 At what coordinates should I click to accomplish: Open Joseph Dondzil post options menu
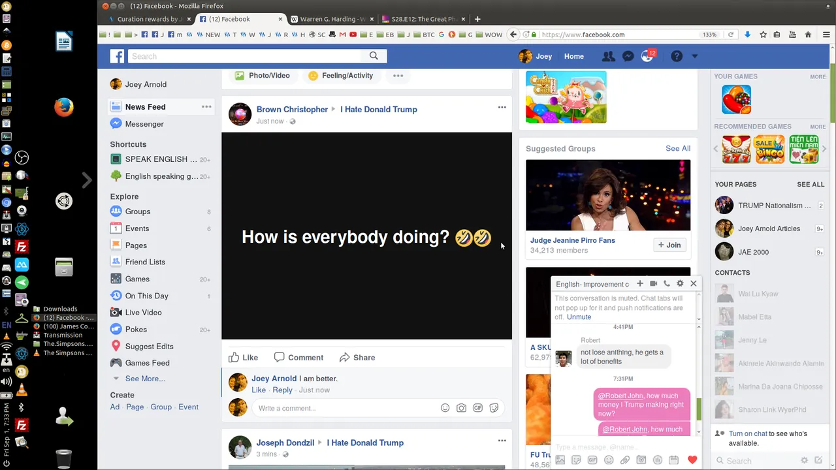502,441
